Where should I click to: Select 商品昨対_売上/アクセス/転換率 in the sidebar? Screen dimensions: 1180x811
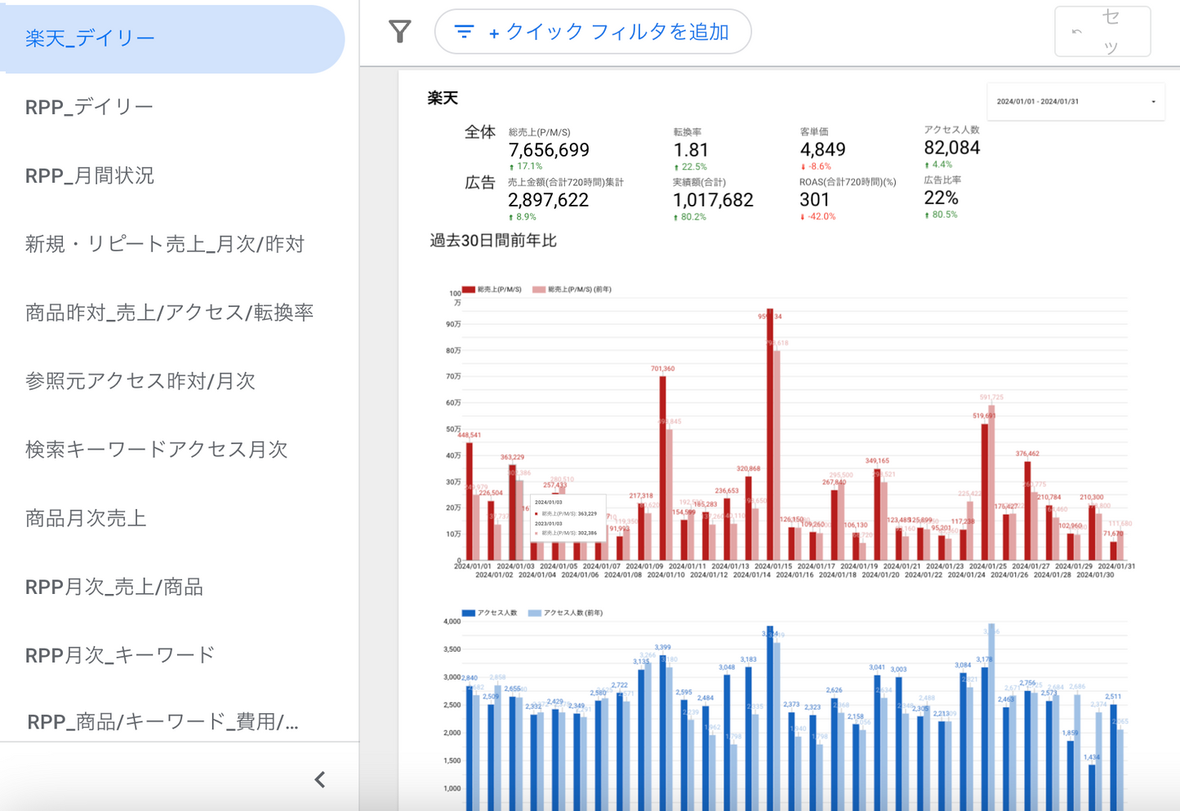(x=169, y=312)
